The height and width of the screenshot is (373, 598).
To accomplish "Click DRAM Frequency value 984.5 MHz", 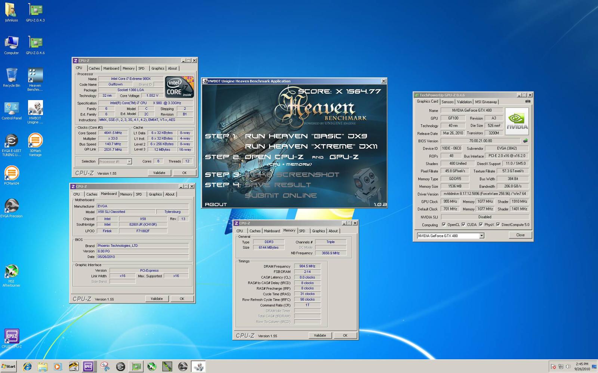I will (x=307, y=266).
